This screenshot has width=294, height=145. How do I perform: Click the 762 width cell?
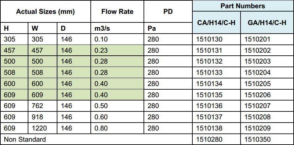43,106
